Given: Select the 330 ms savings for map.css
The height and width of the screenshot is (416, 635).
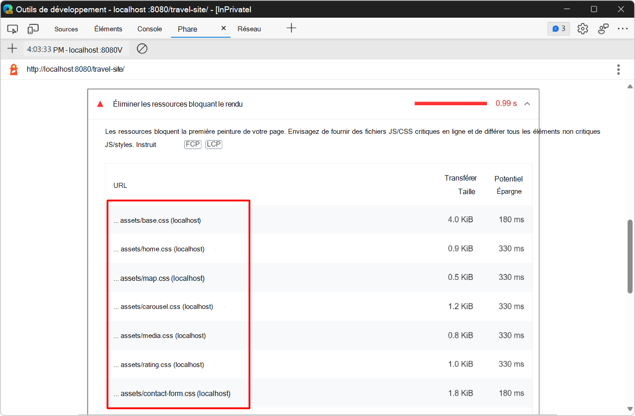Looking at the screenshot, I should point(511,277).
